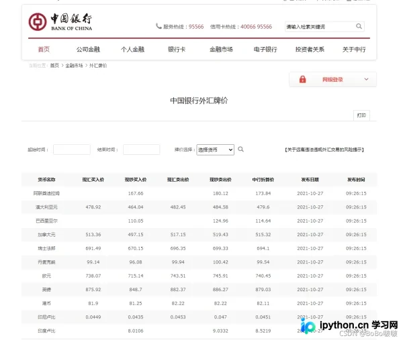
Task: Click the 欧元 currency row name
Action: click(46, 276)
